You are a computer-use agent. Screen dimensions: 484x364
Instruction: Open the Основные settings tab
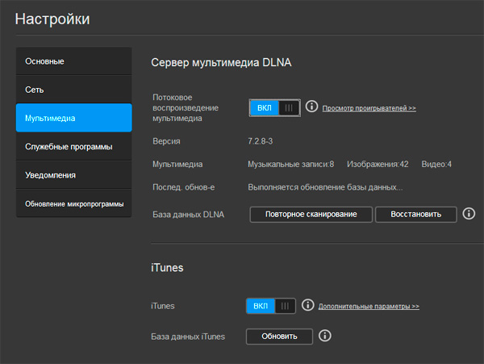tap(73, 61)
